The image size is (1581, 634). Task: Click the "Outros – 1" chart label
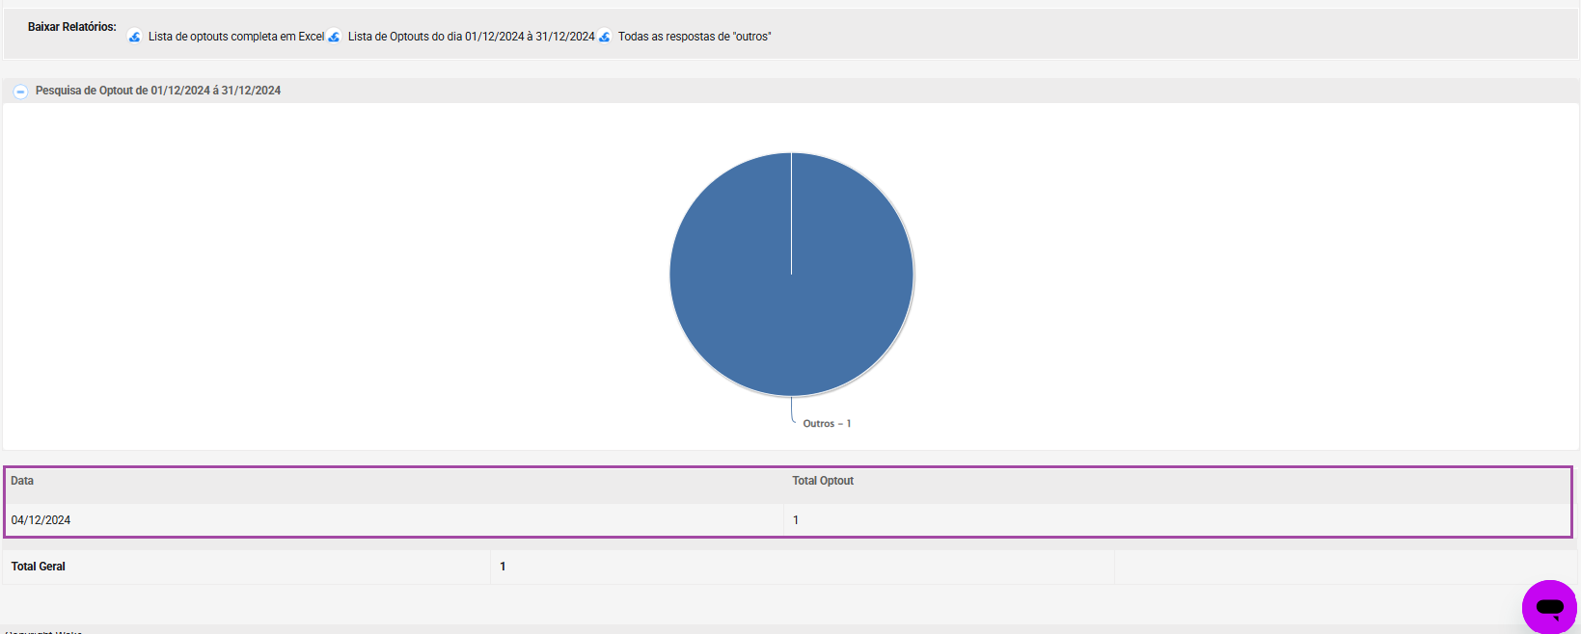click(827, 424)
